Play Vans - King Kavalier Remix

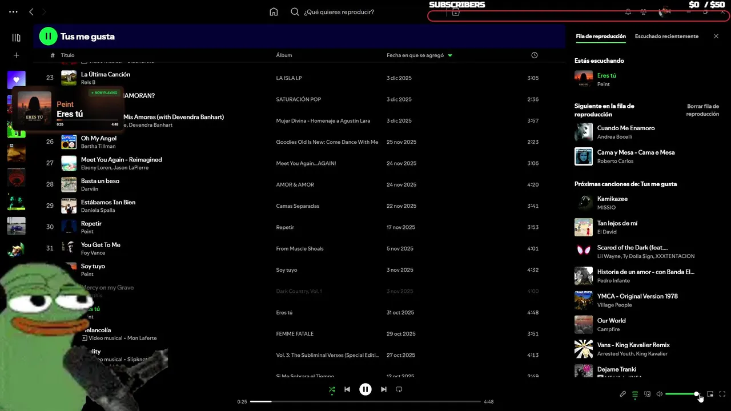click(x=633, y=345)
